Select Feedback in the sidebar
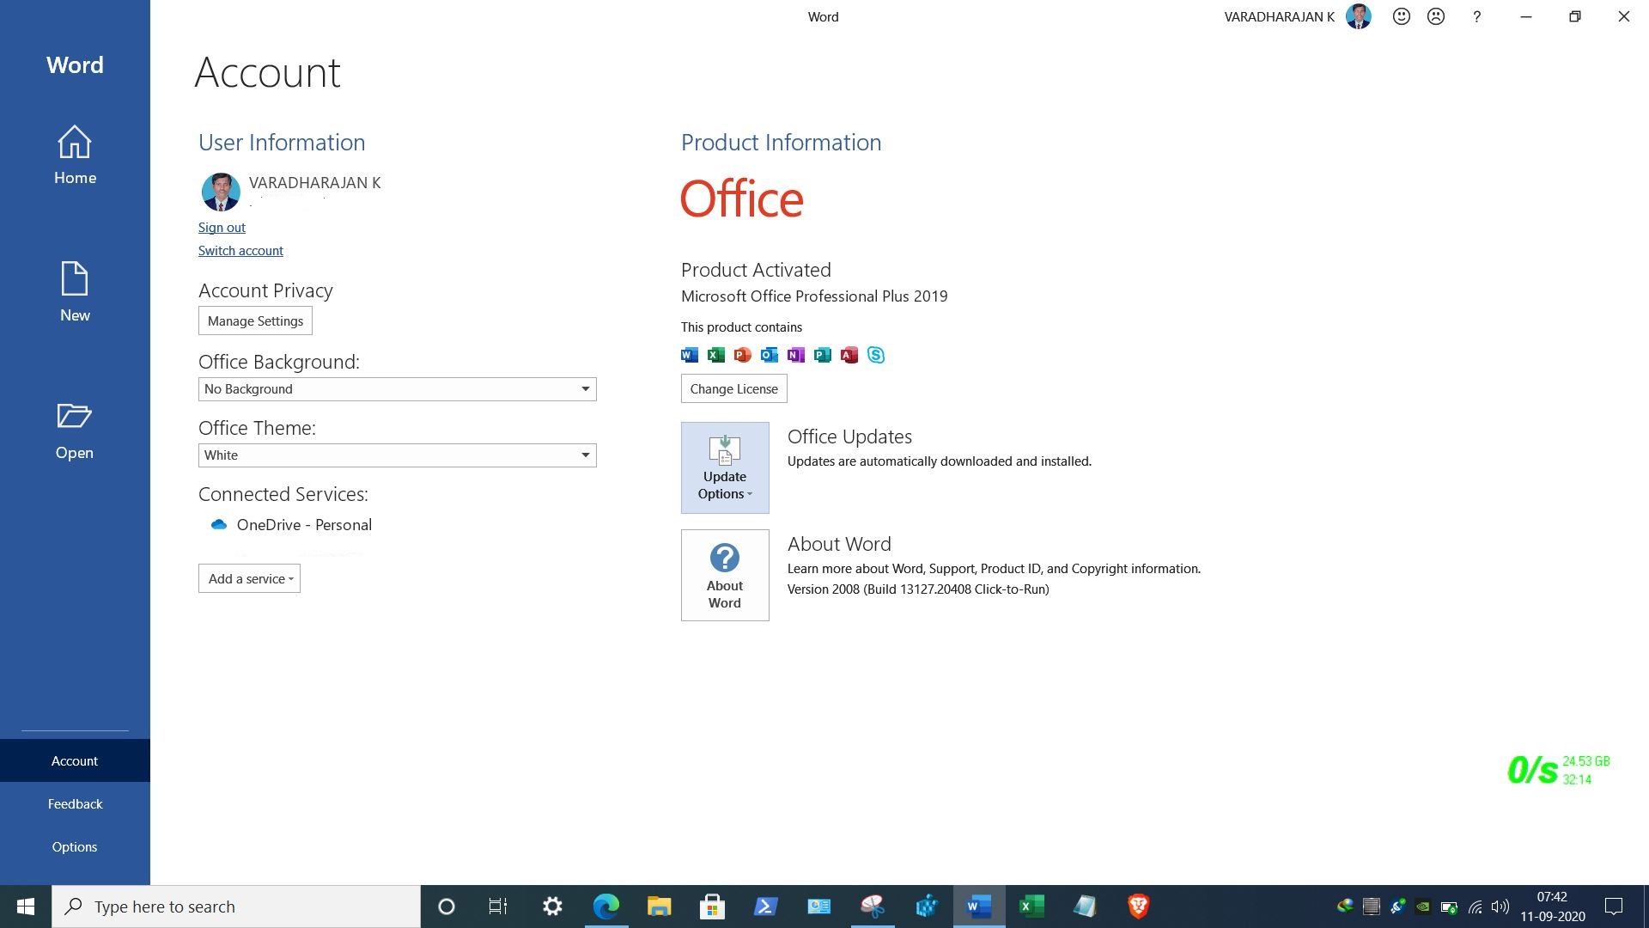The width and height of the screenshot is (1649, 928). 75,803
